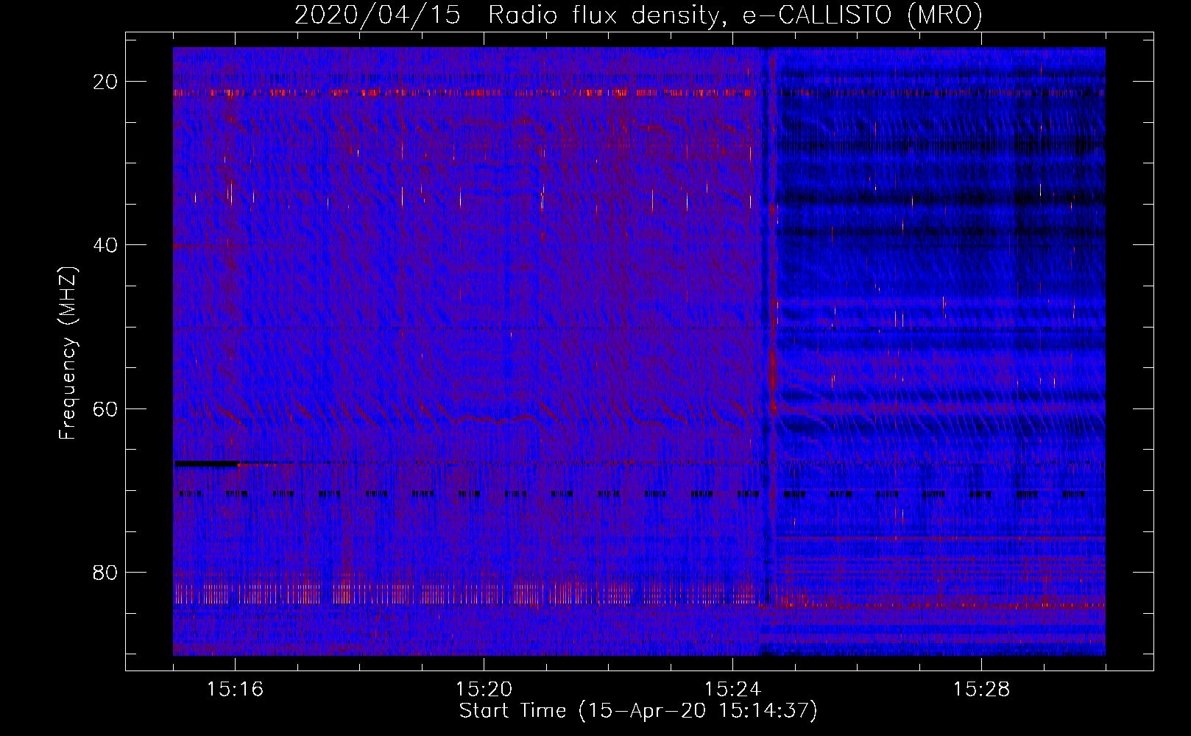The width and height of the screenshot is (1191, 736).
Task: Click the red interference line near 21 MHz
Action: click(462, 93)
